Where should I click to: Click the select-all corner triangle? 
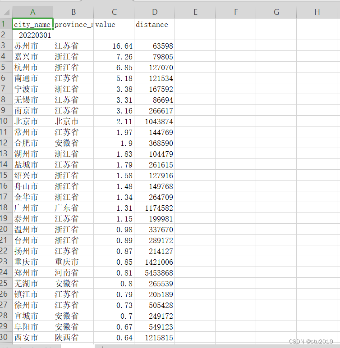pyautogui.click(x=6, y=12)
